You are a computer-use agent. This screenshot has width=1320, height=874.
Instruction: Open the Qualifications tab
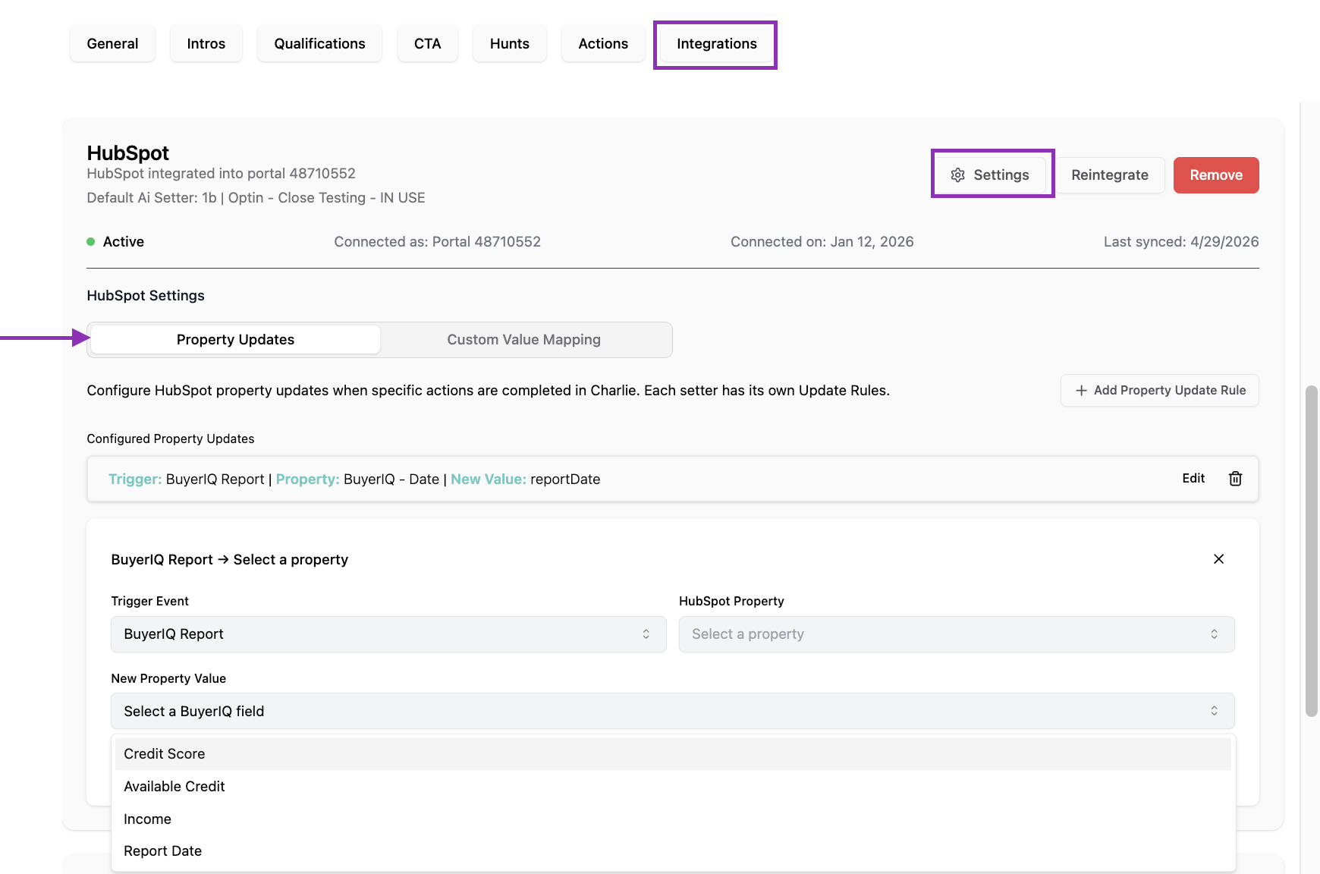319,44
